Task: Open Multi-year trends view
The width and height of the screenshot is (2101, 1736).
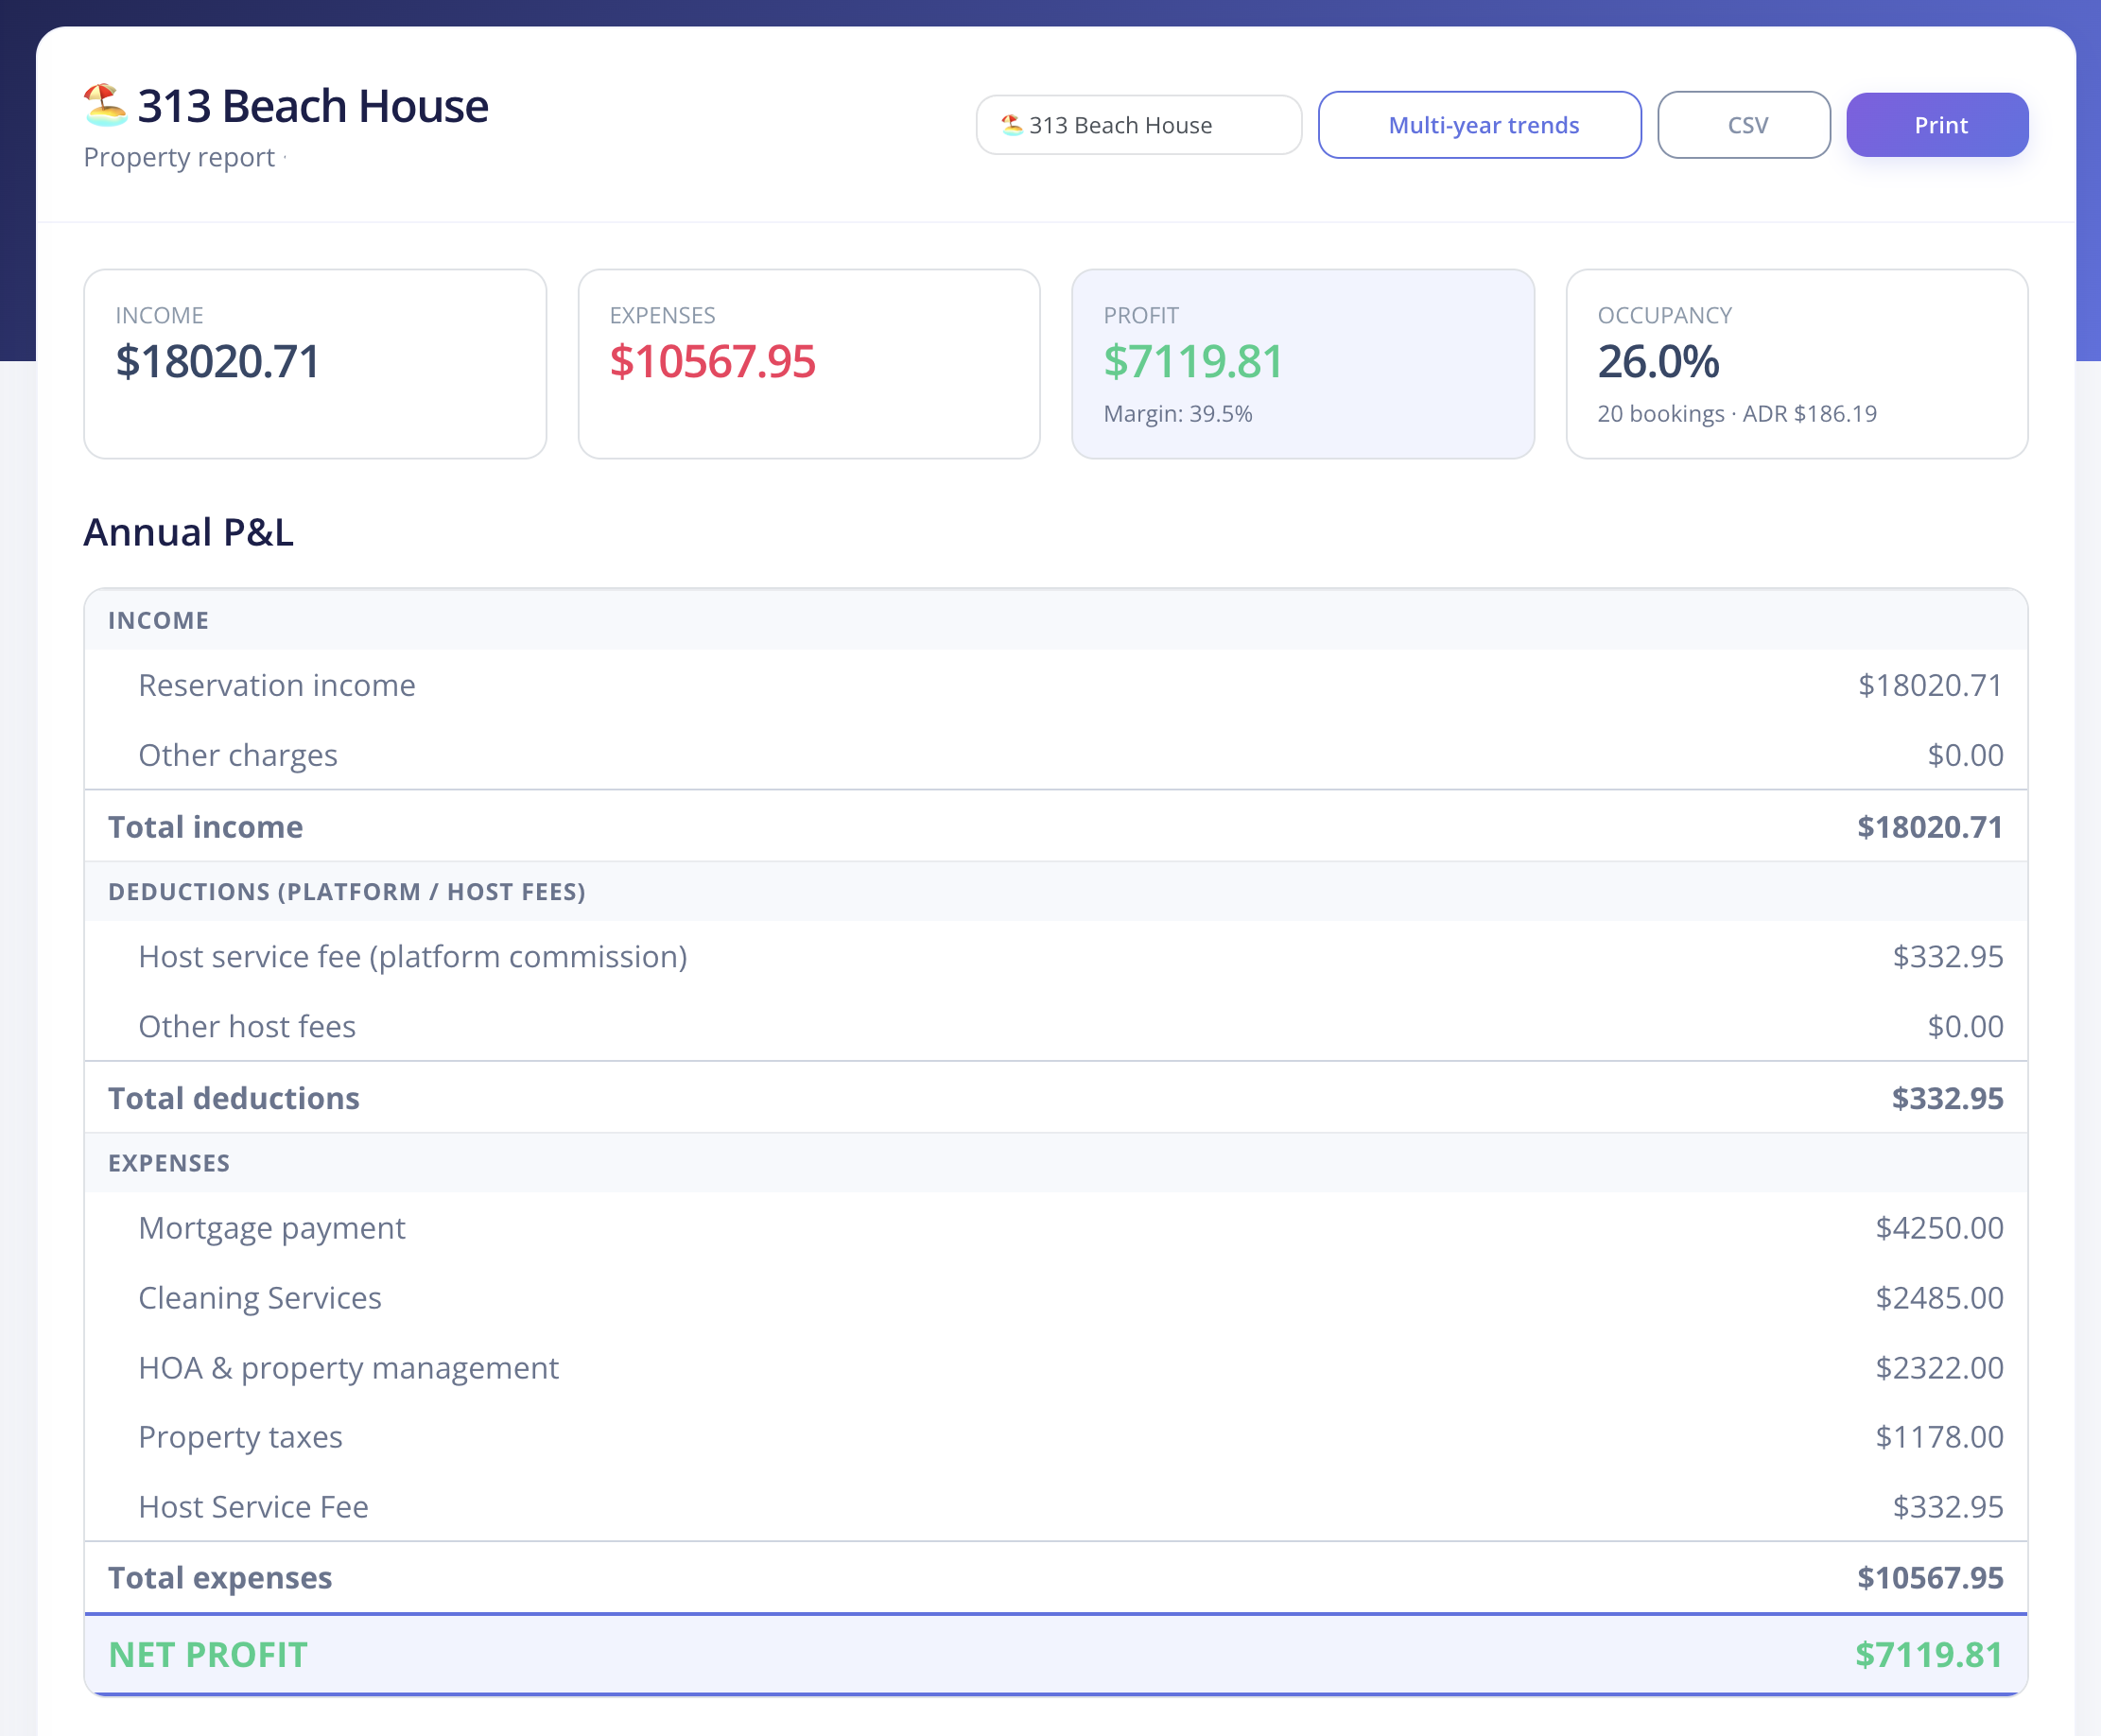Action: coord(1479,125)
